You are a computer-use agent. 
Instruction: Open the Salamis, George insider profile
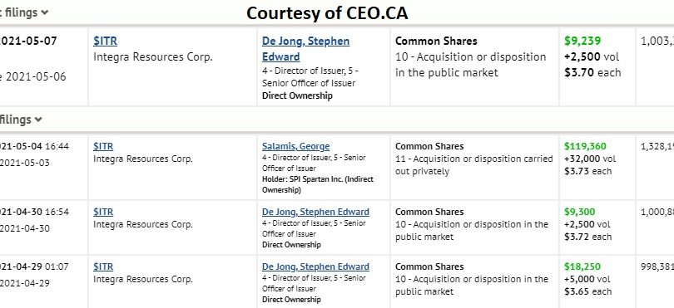(295, 146)
